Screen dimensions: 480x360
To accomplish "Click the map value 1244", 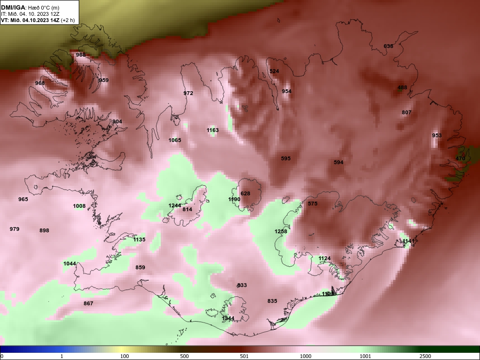I will (x=175, y=205).
